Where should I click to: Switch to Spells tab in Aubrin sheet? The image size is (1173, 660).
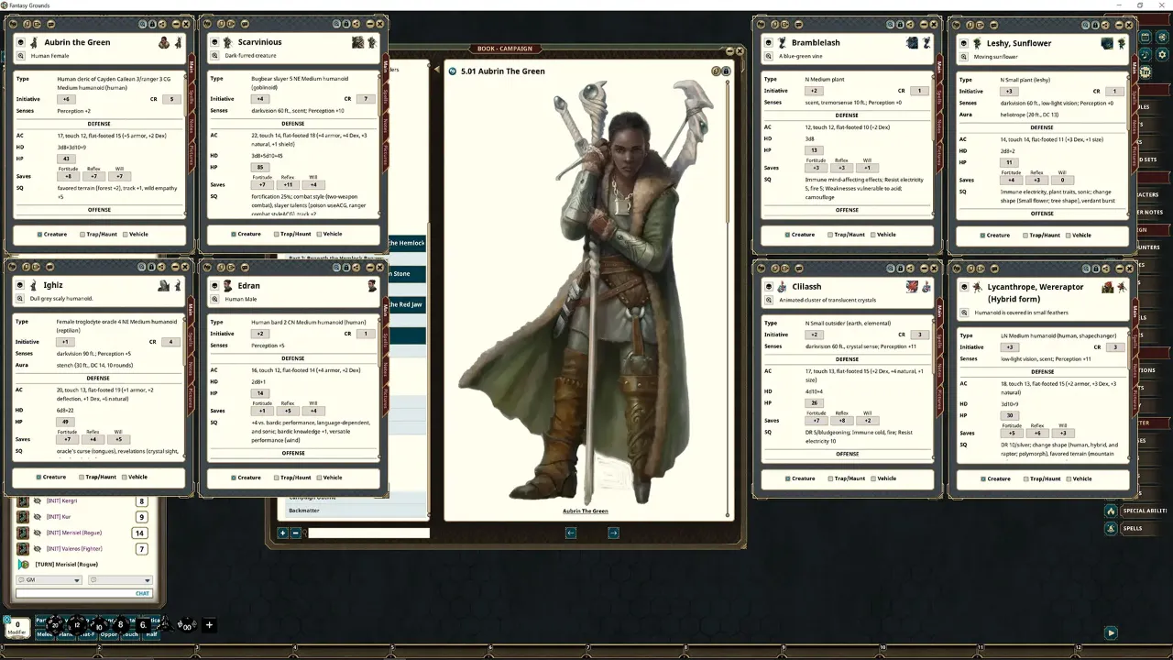192,97
